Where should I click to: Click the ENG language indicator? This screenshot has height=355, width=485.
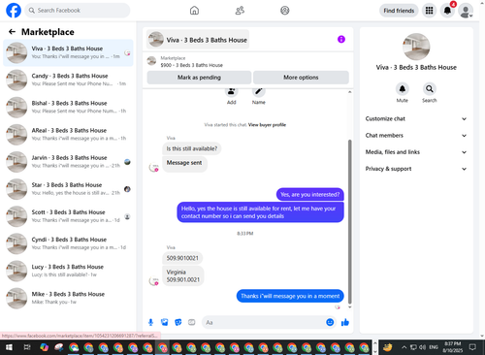[x=434, y=347]
